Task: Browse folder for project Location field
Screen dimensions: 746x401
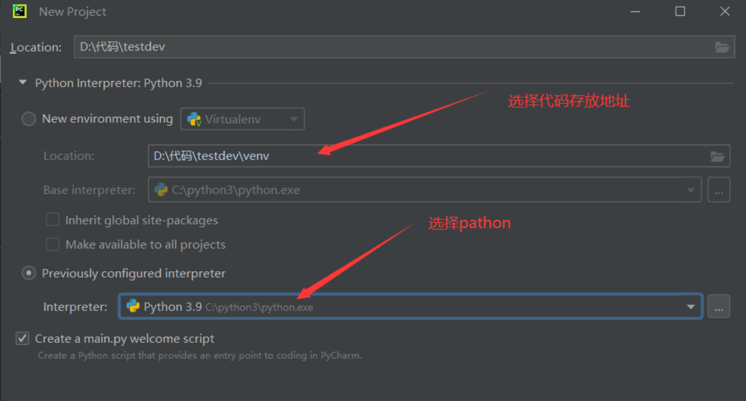Action: [x=722, y=47]
